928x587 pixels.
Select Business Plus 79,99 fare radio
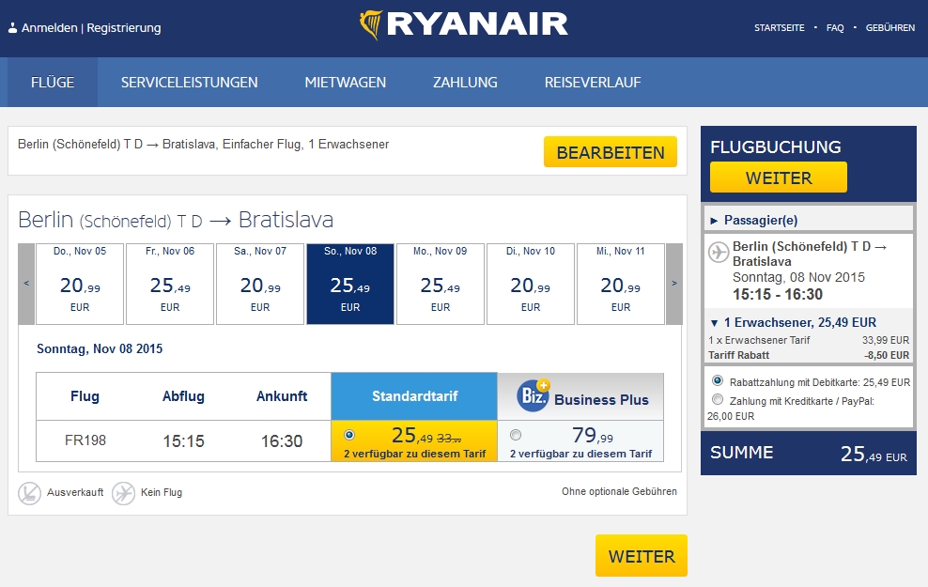coord(514,435)
